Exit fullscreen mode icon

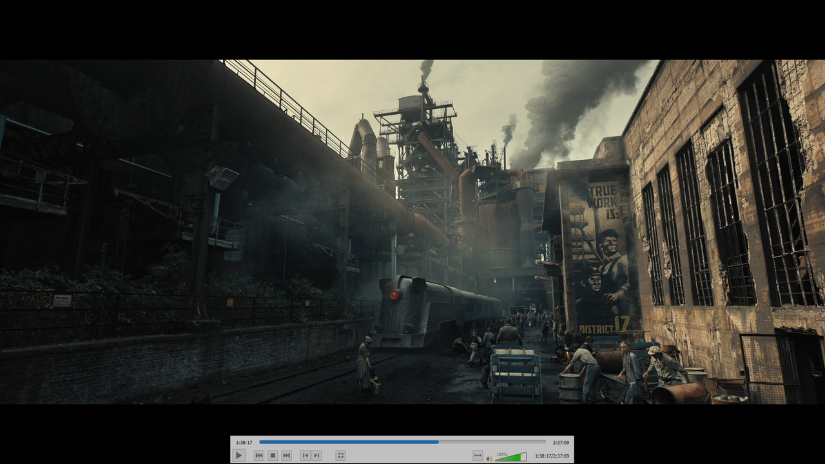pyautogui.click(x=340, y=456)
